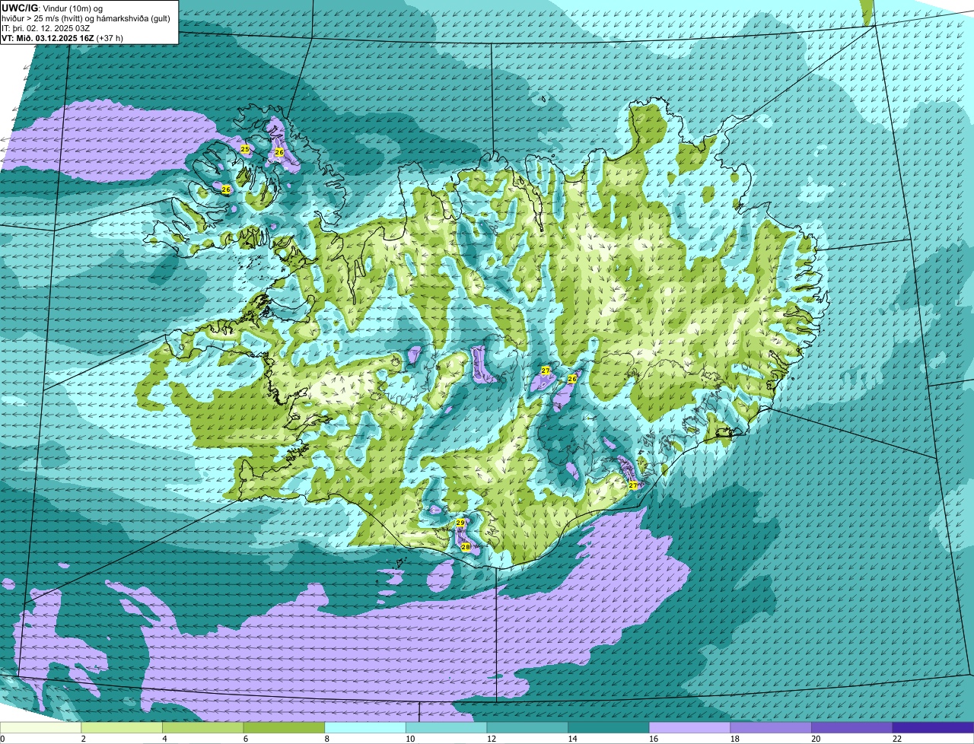Click the yellow 29 peak gust marker
The width and height of the screenshot is (974, 744).
[460, 523]
